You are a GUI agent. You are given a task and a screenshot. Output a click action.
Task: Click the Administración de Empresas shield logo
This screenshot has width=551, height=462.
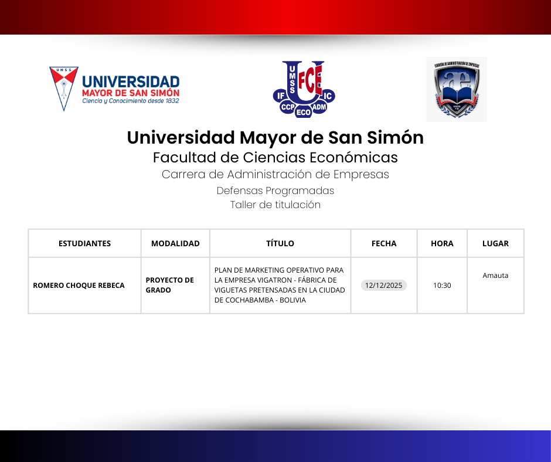(456, 89)
